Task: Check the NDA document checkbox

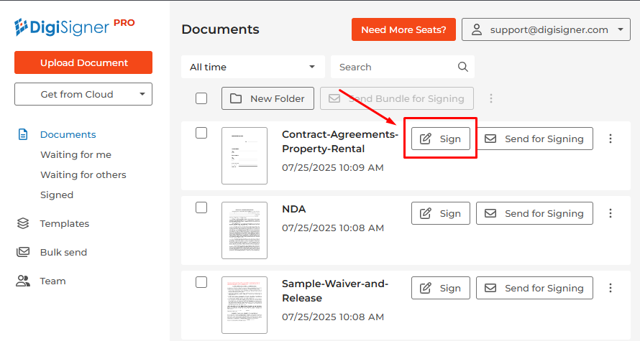Action: (x=201, y=207)
